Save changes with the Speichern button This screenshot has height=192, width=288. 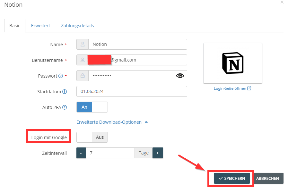click(232, 178)
